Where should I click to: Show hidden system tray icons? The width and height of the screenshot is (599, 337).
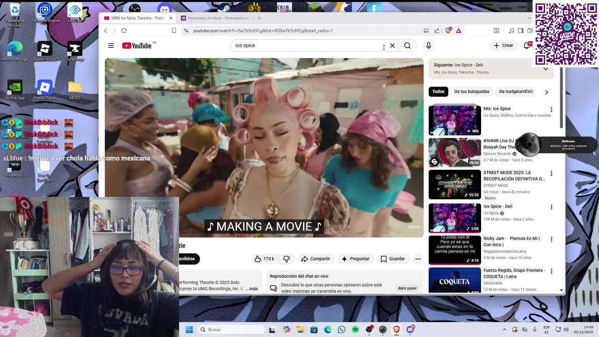point(504,330)
